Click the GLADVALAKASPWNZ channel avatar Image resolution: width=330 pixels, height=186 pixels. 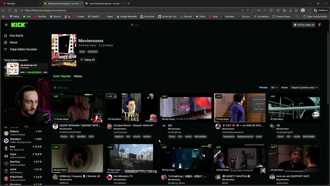tap(55, 126)
